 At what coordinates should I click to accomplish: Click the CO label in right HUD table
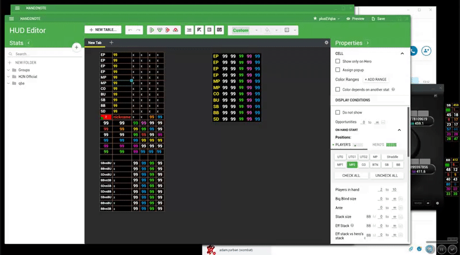pyautogui.click(x=216, y=94)
